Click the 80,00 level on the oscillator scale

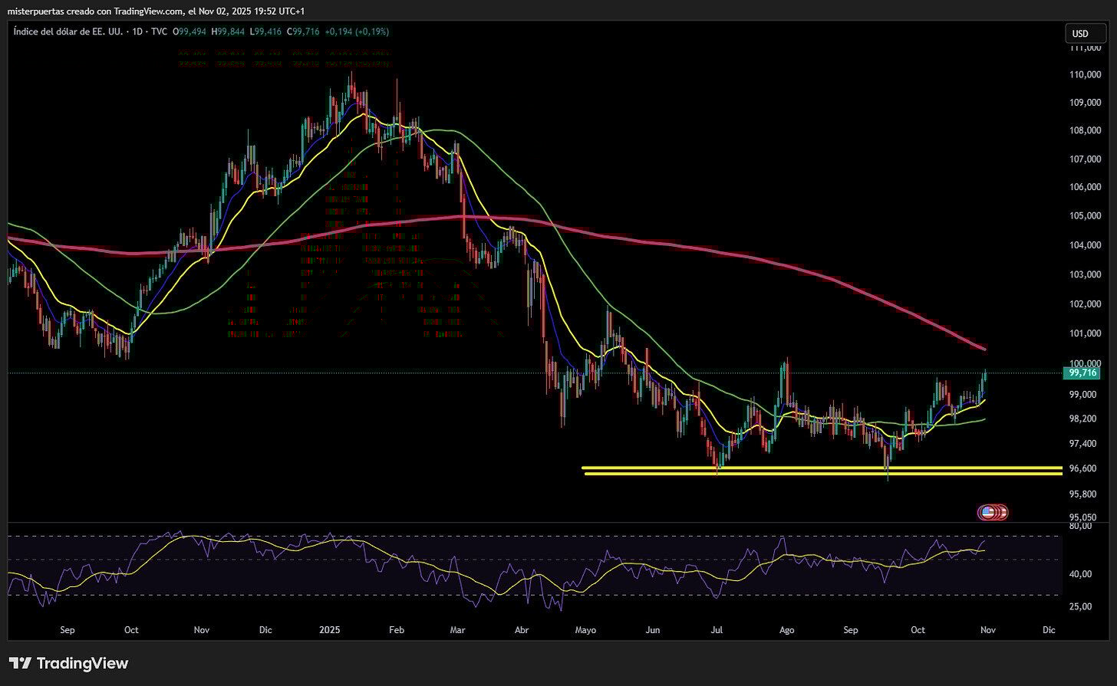coord(1079,527)
